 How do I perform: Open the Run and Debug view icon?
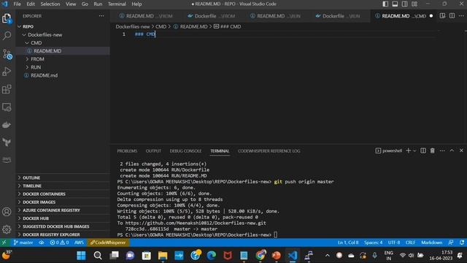pyautogui.click(x=7, y=72)
